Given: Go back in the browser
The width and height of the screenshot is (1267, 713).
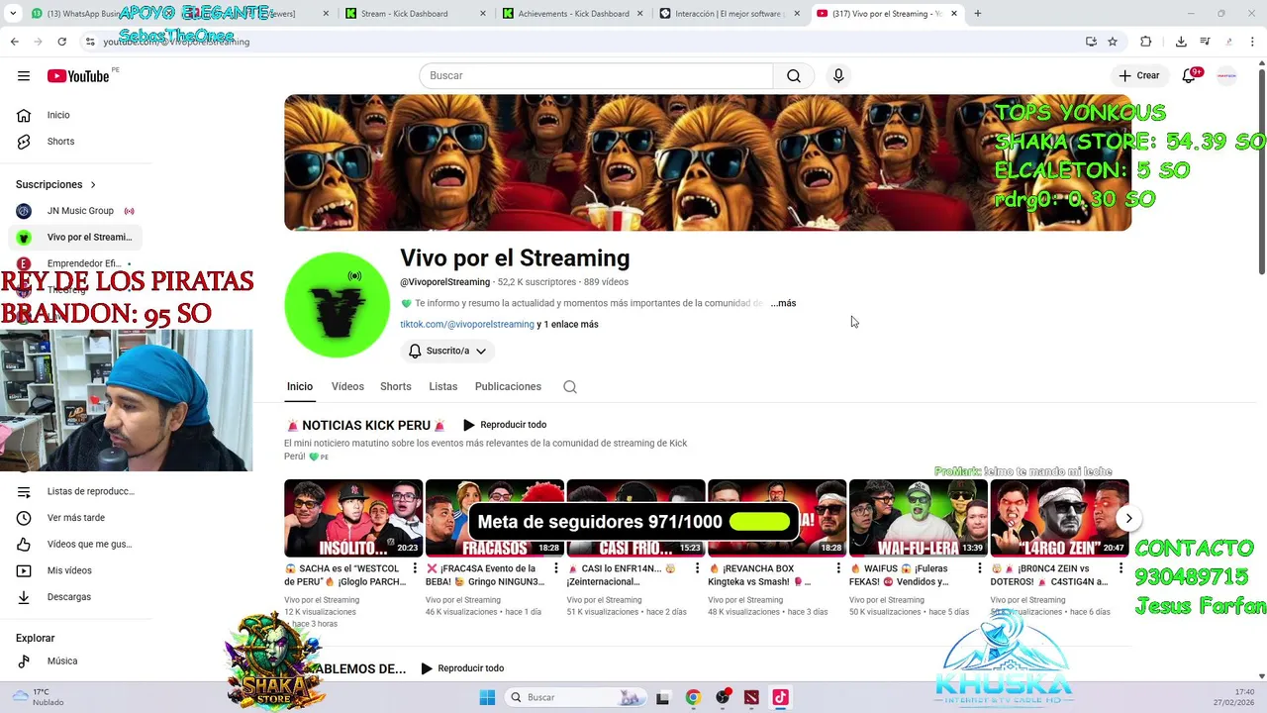Looking at the screenshot, I should tap(14, 42).
